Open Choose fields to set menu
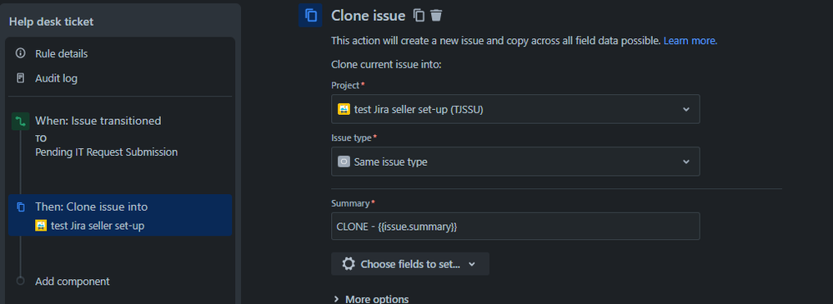The image size is (833, 304). point(409,264)
